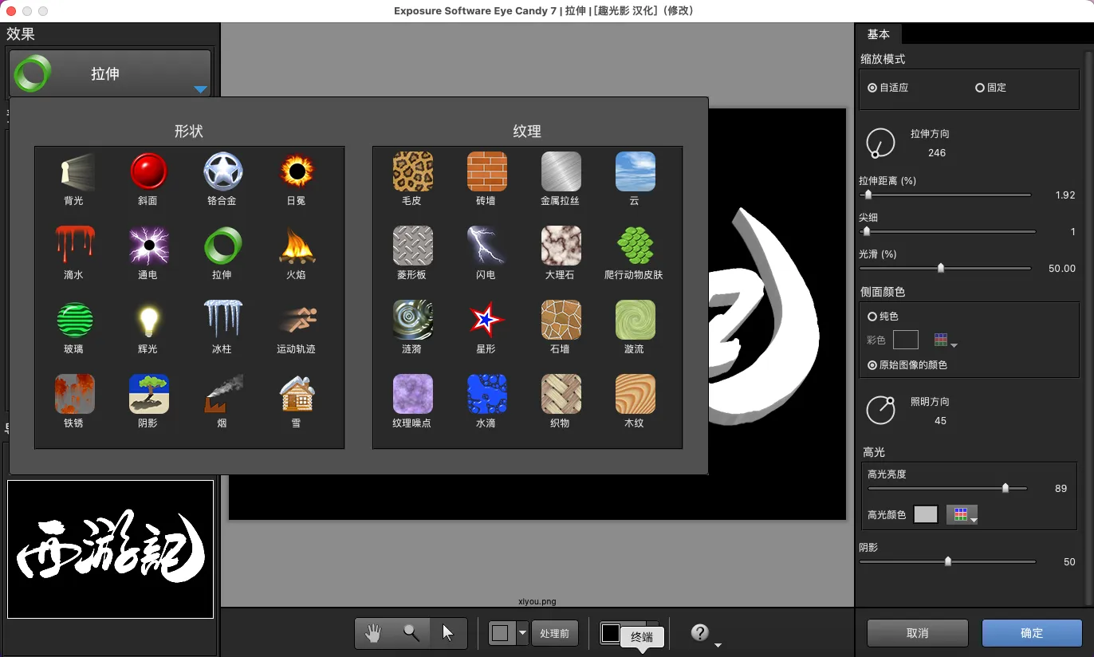Expand the 拉伸 effect dropdown arrow
This screenshot has height=657, width=1094.
pos(200,89)
